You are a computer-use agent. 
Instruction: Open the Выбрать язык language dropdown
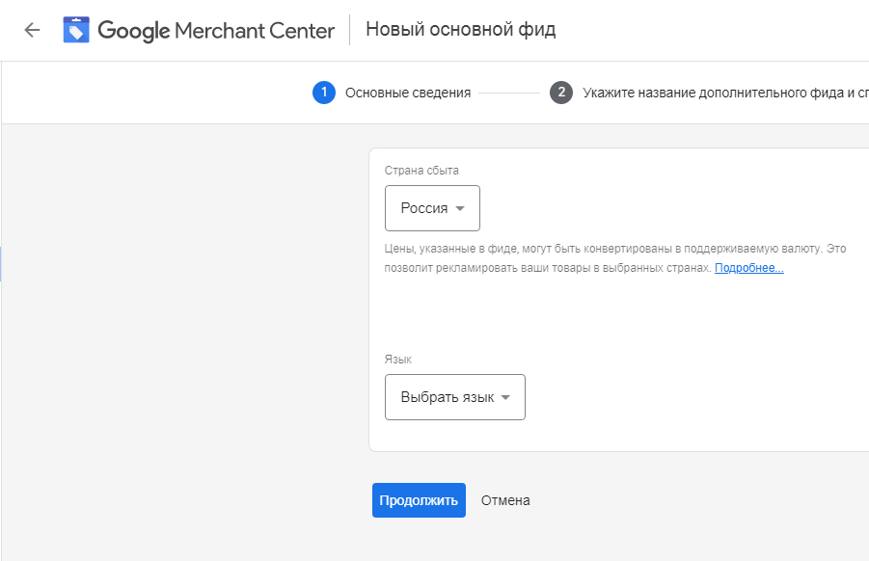455,397
